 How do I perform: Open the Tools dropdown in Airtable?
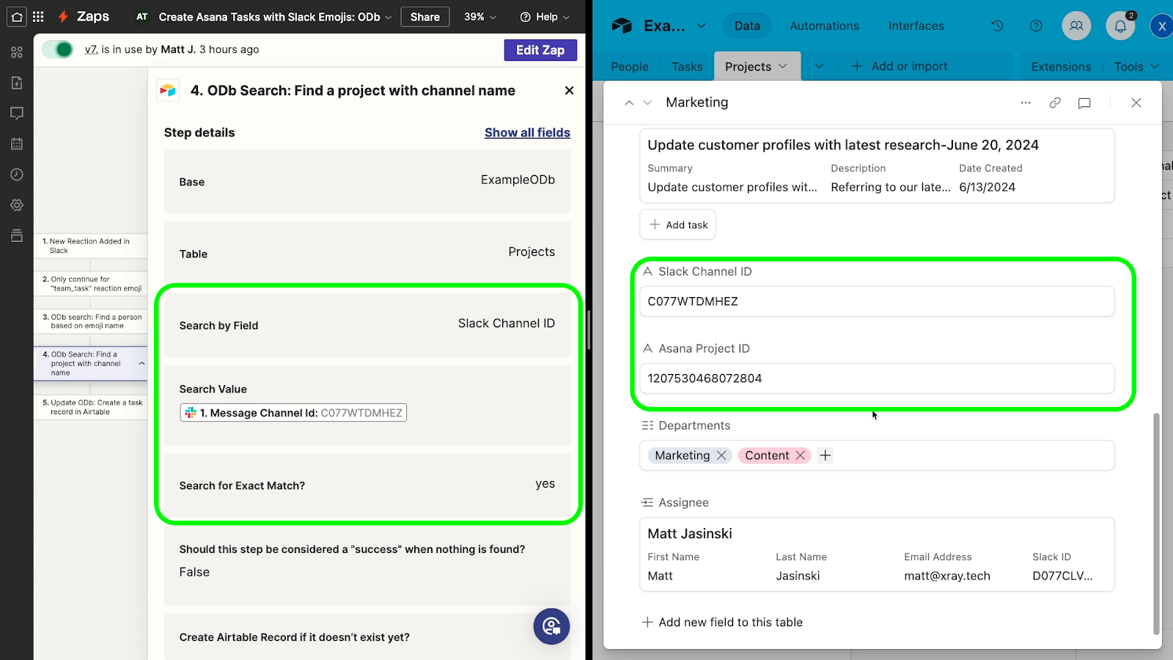coord(1136,67)
